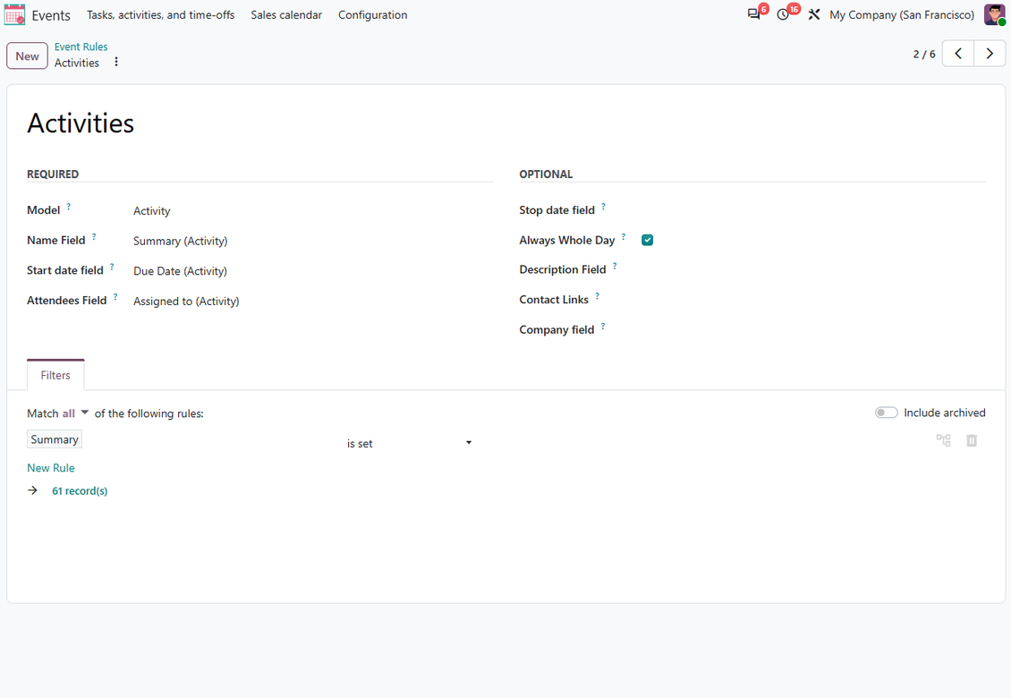The image size is (1011, 698).
Task: Open Sales calendar menu
Action: [286, 15]
